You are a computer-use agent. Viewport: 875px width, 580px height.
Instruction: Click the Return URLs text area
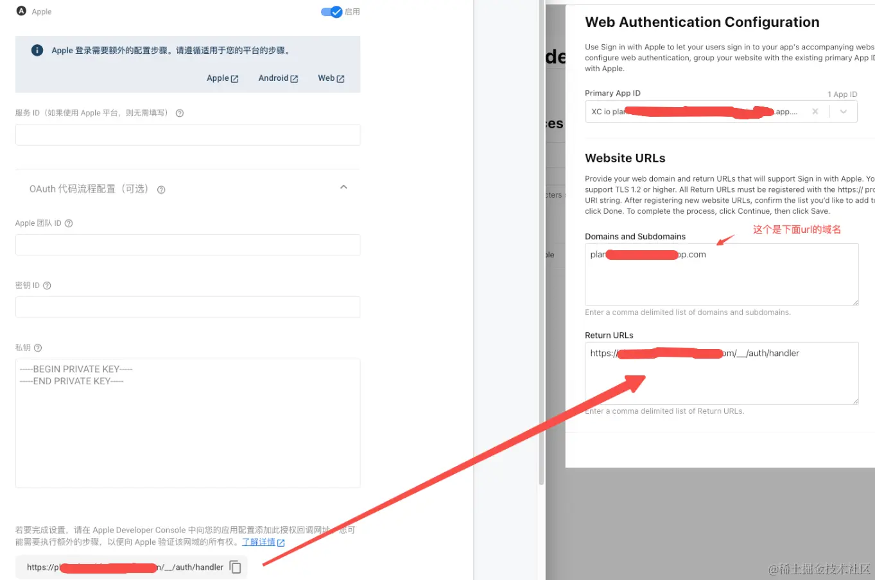[x=722, y=373]
